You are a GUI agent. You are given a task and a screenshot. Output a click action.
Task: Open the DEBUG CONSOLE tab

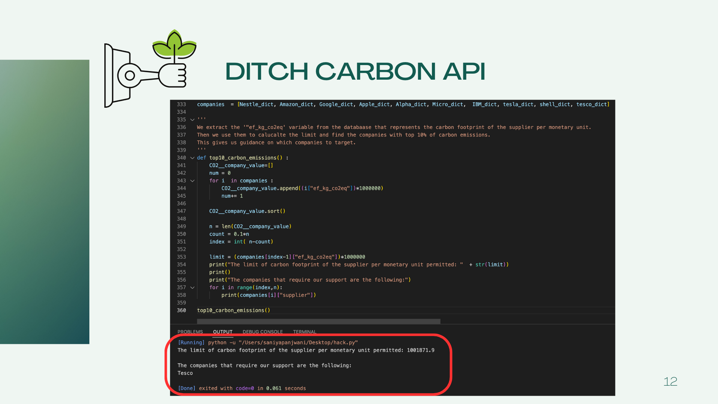coord(263,332)
